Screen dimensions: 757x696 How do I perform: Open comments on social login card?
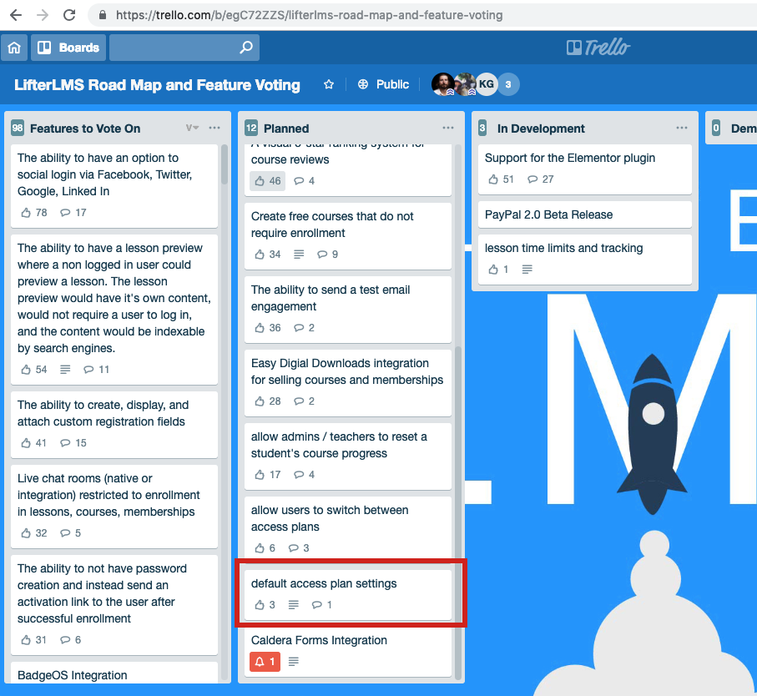[73, 212]
